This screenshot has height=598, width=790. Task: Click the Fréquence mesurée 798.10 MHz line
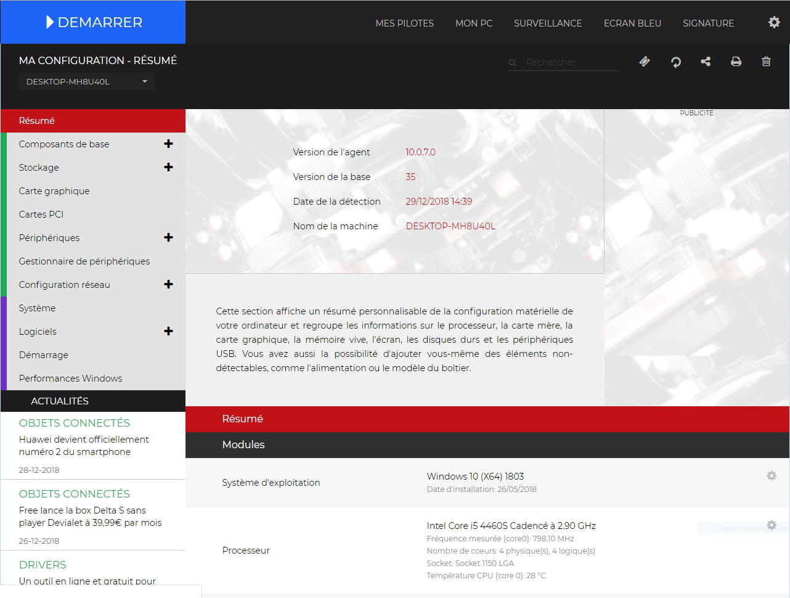[x=500, y=539]
